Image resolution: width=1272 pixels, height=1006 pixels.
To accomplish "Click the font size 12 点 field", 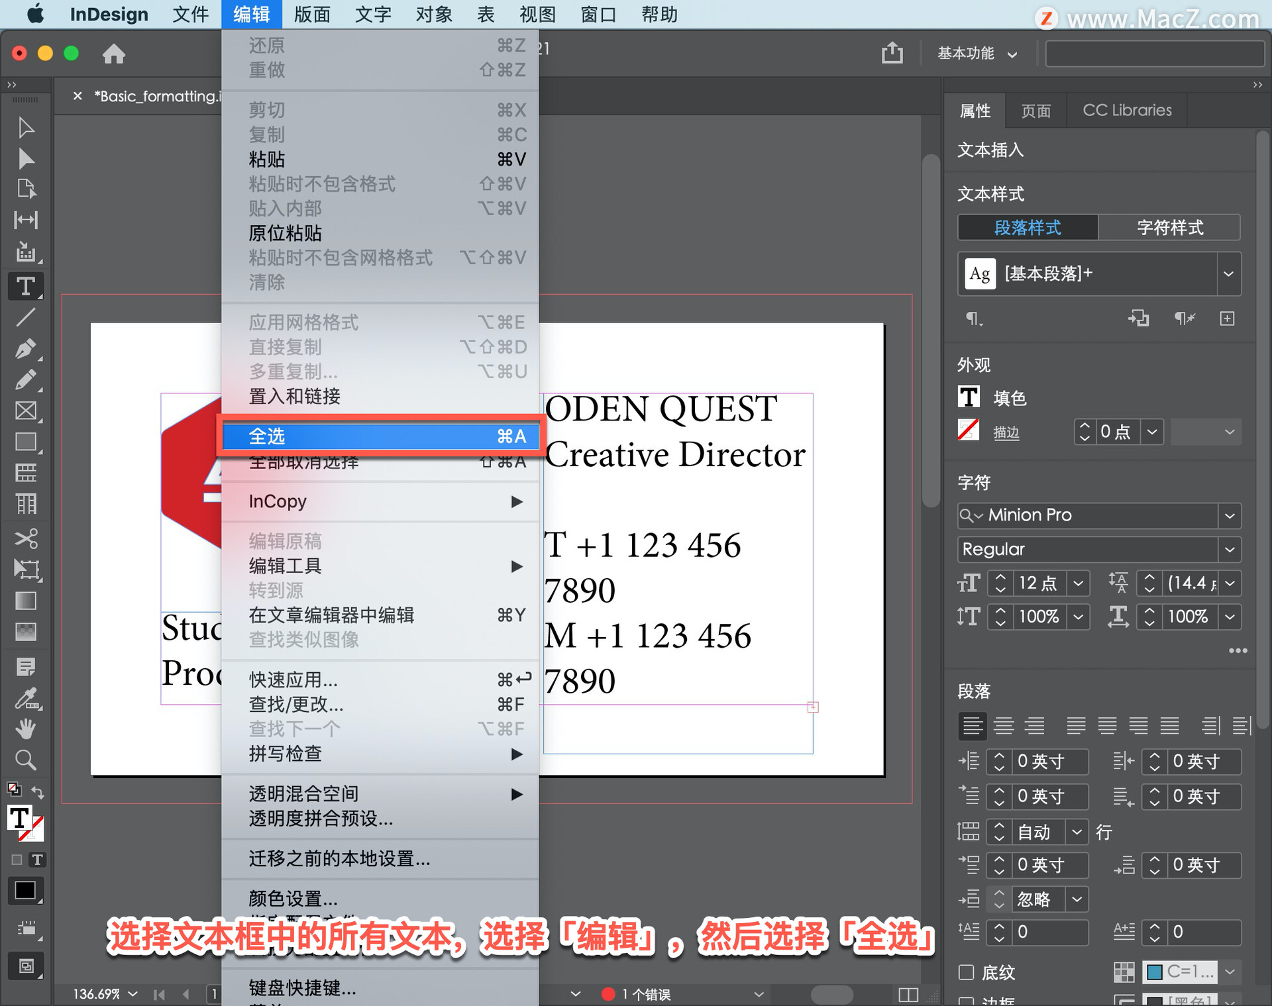I will (x=1040, y=583).
